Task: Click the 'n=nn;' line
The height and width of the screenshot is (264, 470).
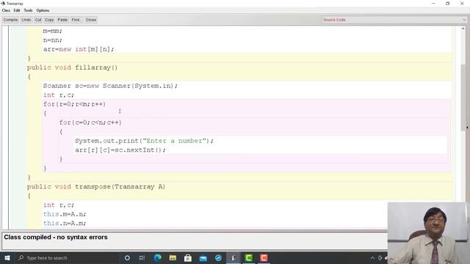Action: [52, 40]
